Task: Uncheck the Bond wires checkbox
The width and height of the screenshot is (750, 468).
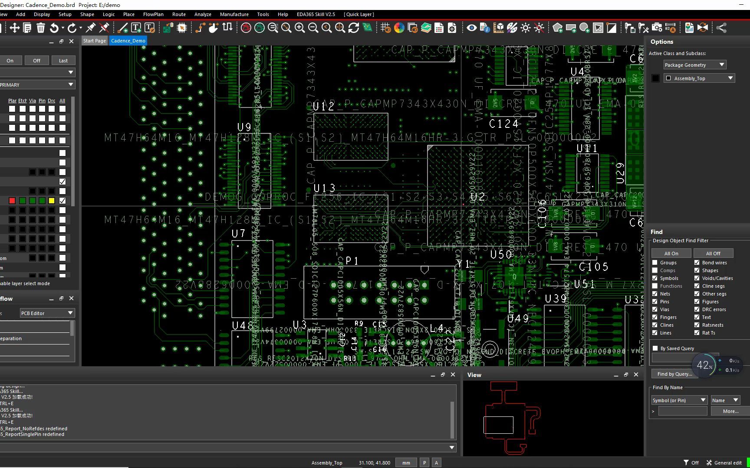Action: point(697,263)
